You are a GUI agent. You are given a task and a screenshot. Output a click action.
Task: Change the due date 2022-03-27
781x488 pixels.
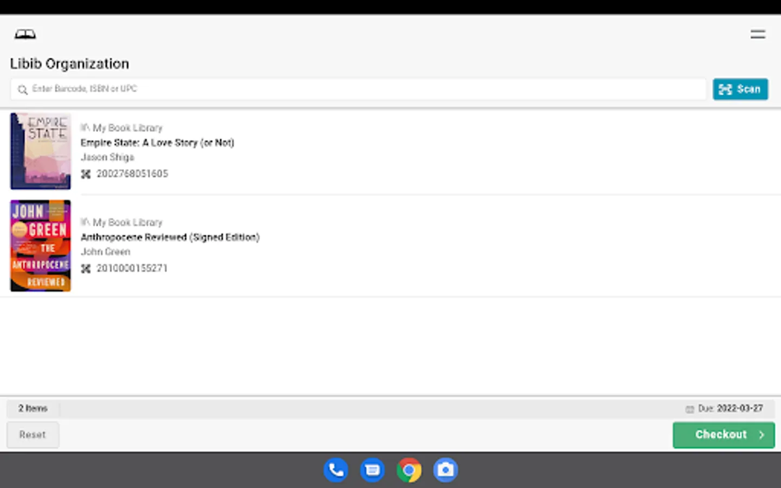[x=740, y=408]
